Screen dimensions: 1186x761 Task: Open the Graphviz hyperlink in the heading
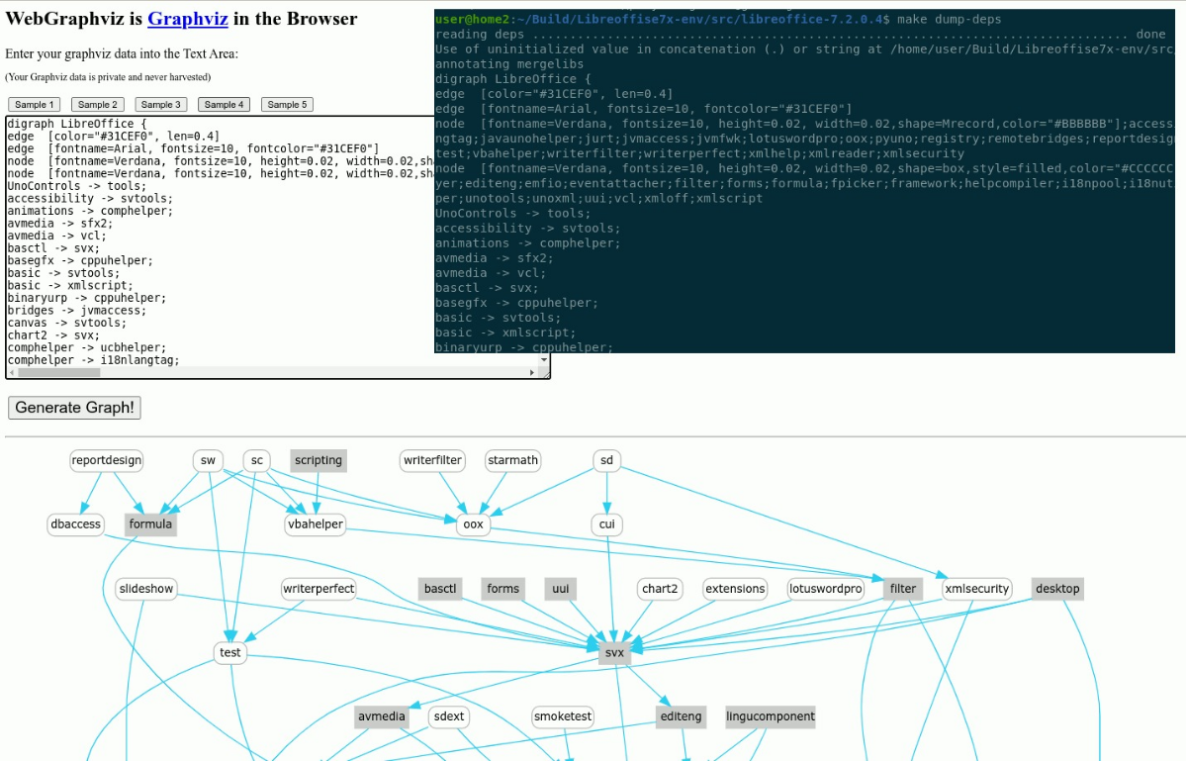(x=188, y=19)
